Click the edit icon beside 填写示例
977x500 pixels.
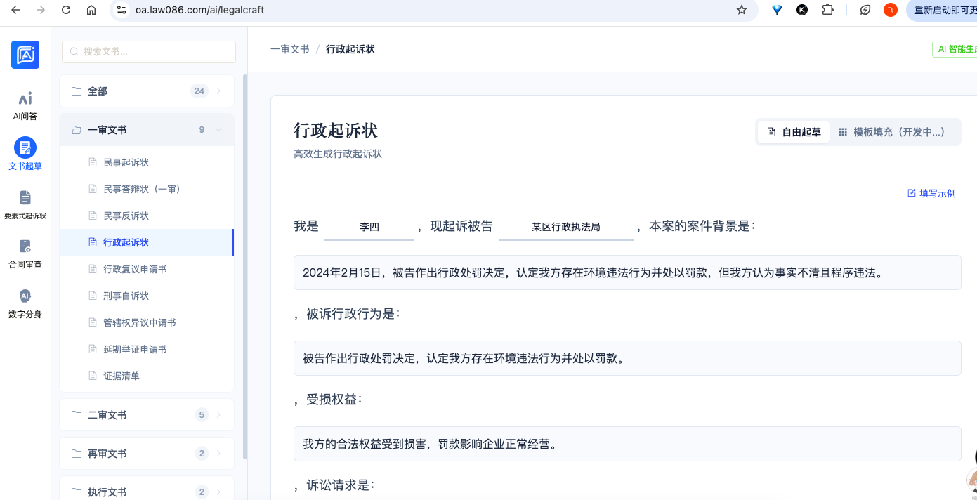pos(912,193)
